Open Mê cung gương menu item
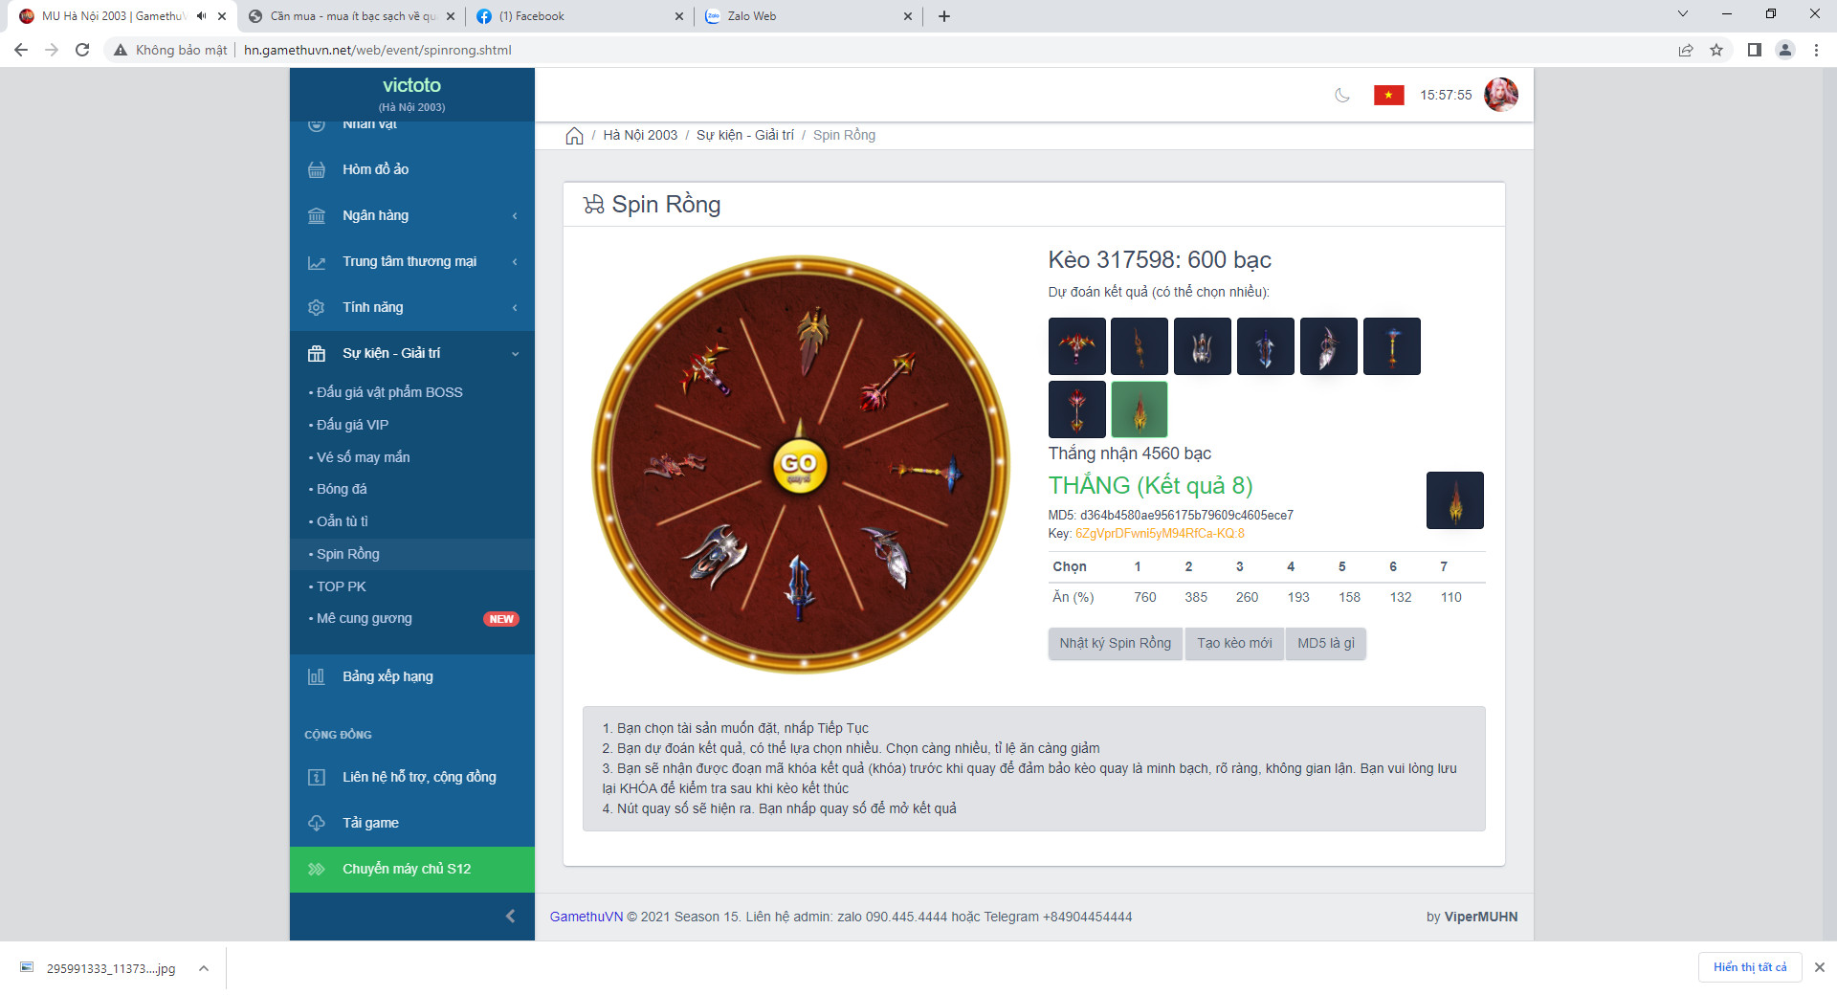Image resolution: width=1837 pixels, height=995 pixels. tap(365, 618)
